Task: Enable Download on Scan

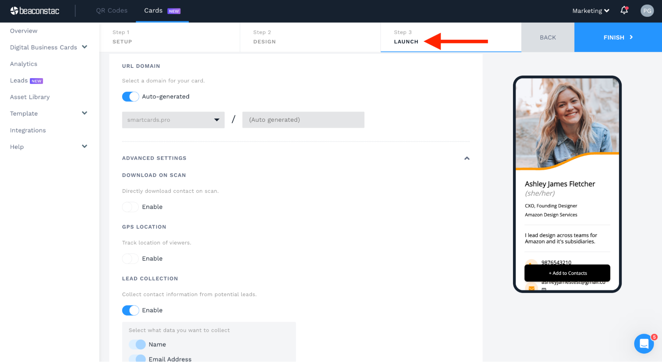Action: (130, 207)
